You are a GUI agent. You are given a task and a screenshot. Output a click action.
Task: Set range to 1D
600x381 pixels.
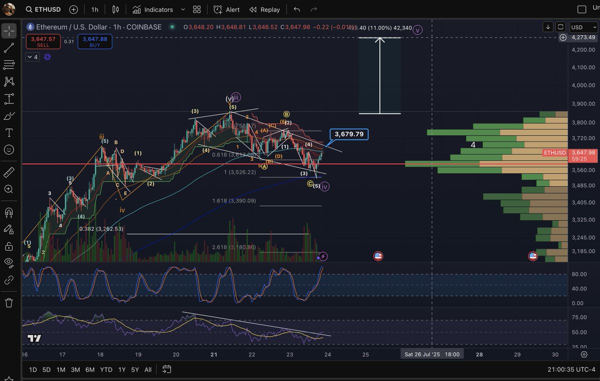33,370
